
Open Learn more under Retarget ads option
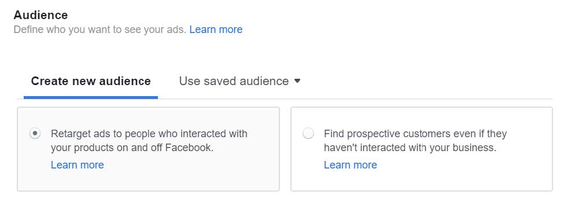[78, 165]
